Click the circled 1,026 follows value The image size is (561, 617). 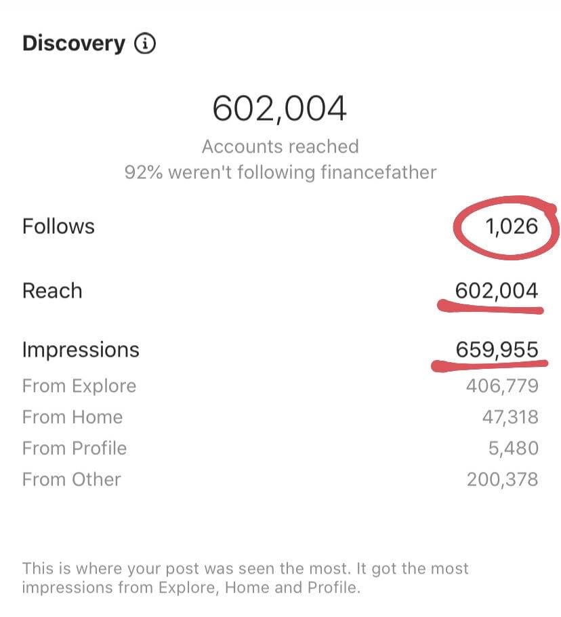512,226
